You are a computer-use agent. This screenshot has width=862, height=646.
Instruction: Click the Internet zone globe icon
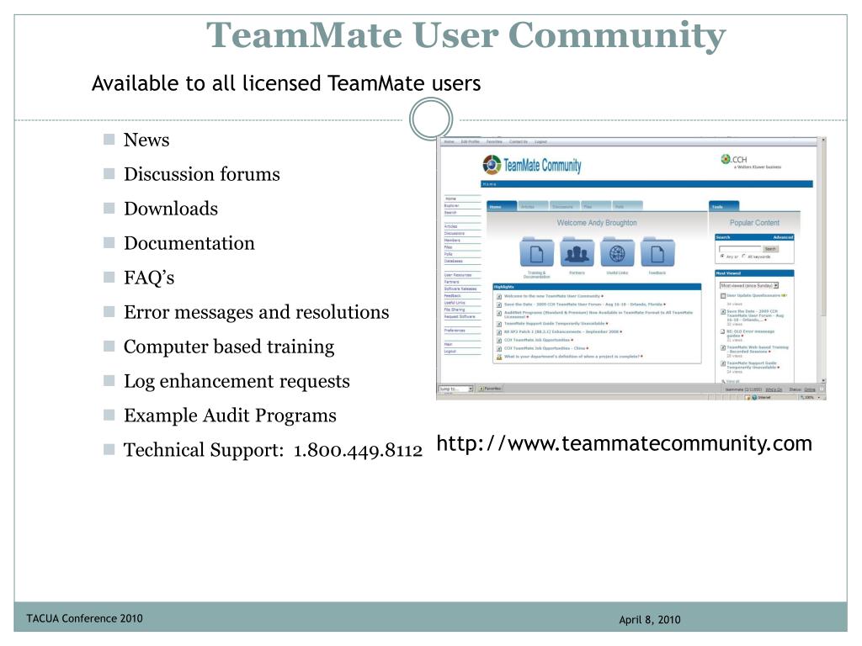click(754, 397)
